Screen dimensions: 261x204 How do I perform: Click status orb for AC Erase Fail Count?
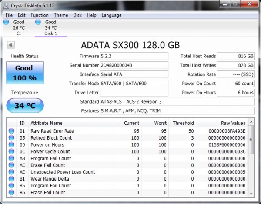[x=11, y=165]
